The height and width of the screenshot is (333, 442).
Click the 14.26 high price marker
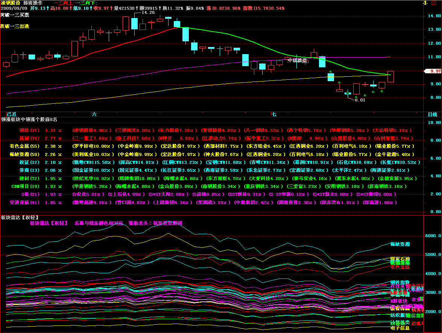click(x=148, y=12)
